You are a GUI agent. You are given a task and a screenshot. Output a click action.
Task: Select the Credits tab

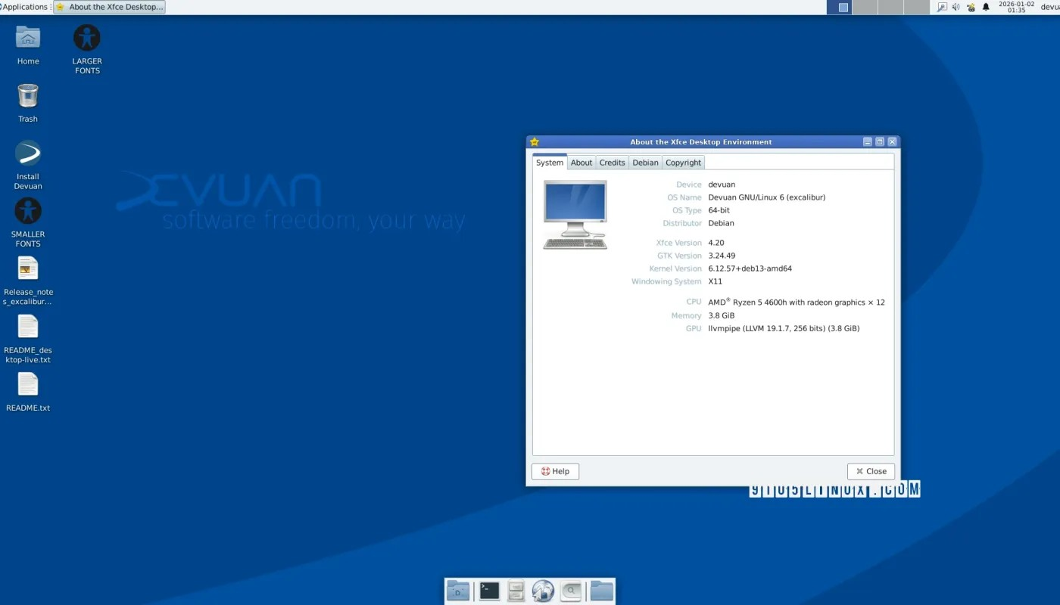[x=612, y=162]
